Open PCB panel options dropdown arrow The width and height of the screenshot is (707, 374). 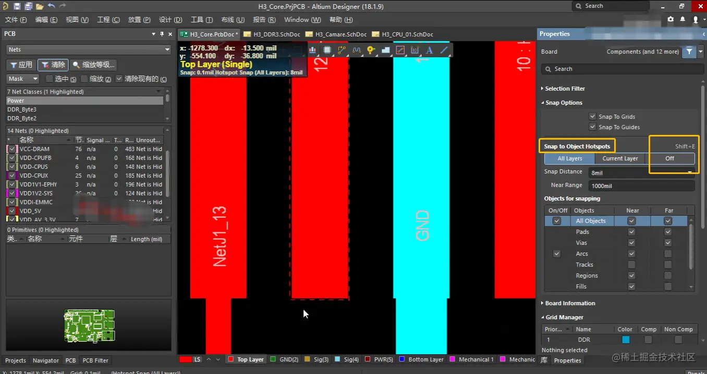(154, 34)
